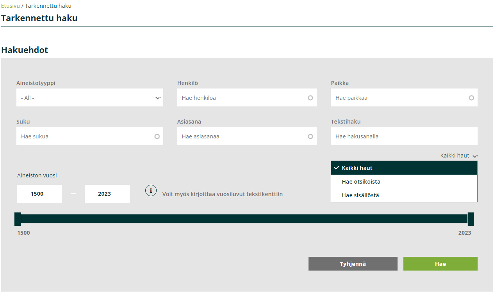Choose Hae sisällöstä from the list
This screenshot has width=494, height=292.
tap(404, 195)
